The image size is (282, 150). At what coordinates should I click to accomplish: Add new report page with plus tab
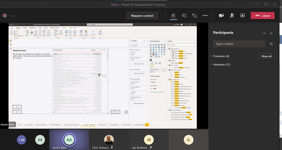(x=147, y=125)
